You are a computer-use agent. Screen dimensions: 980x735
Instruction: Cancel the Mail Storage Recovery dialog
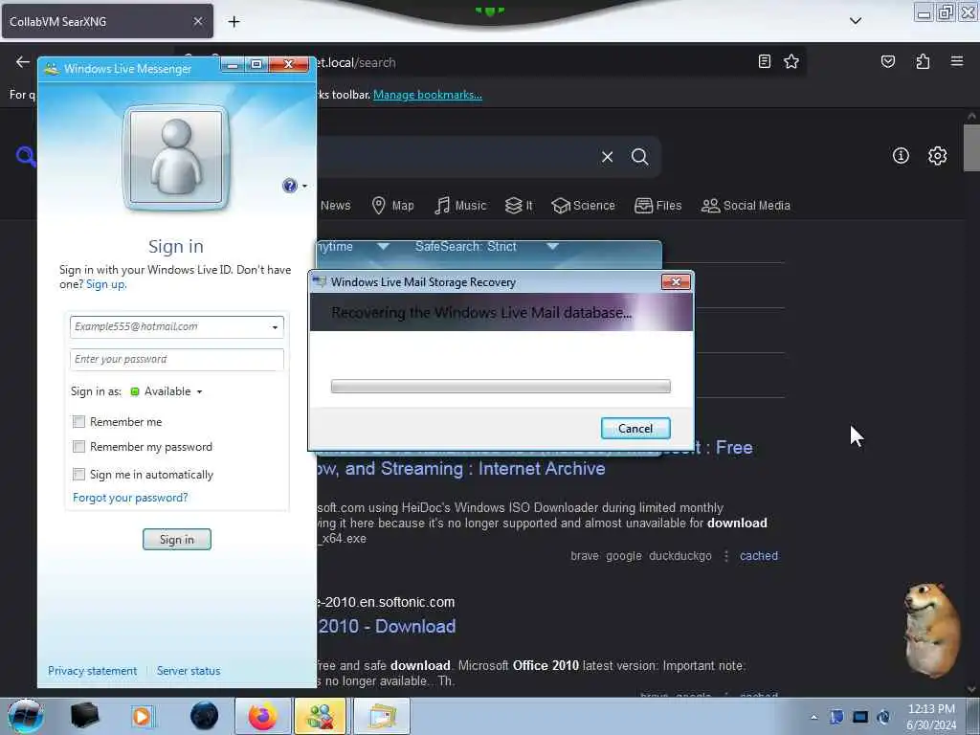click(x=635, y=429)
